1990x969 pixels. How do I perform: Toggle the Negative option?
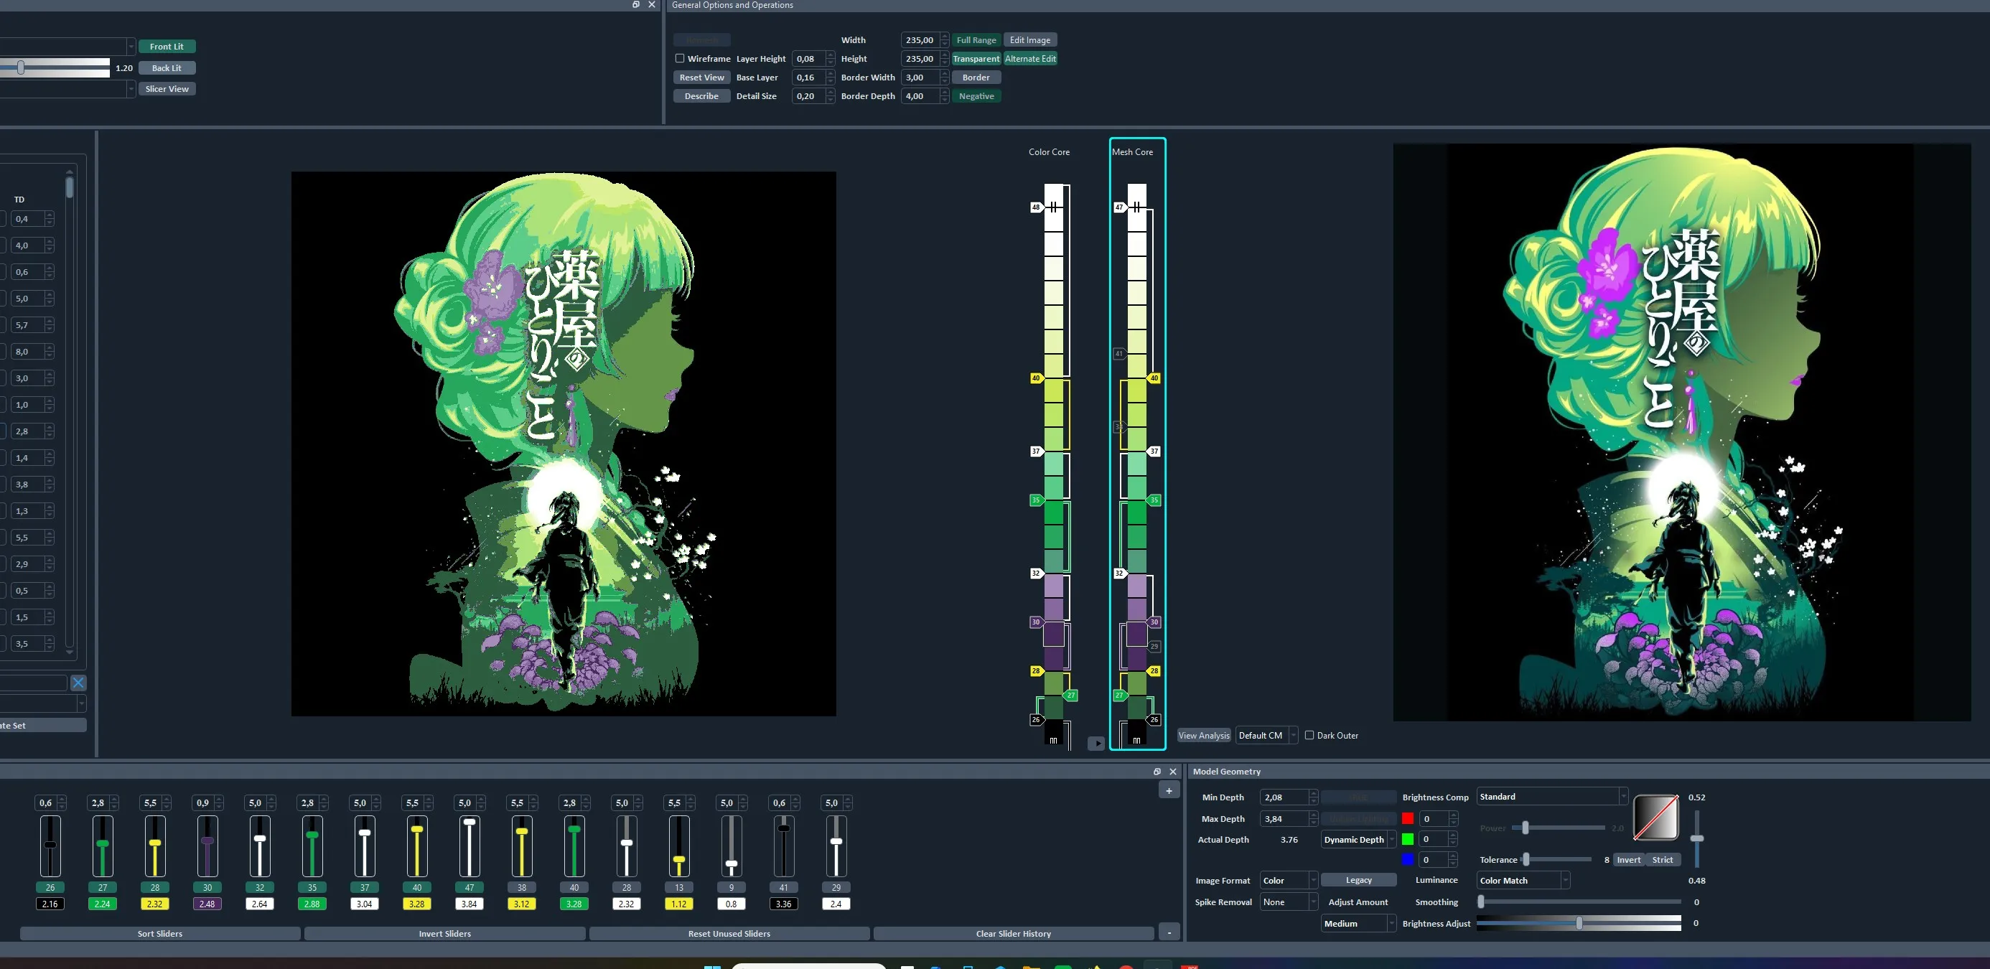[976, 95]
